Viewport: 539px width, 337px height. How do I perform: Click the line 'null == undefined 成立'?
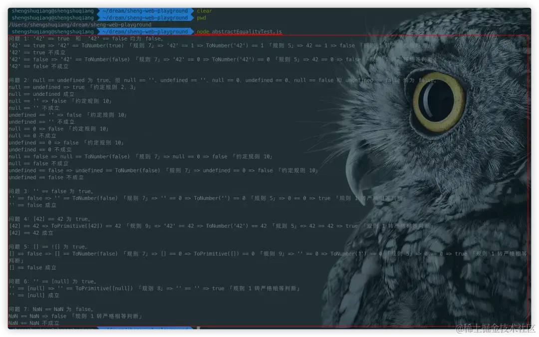(41, 94)
